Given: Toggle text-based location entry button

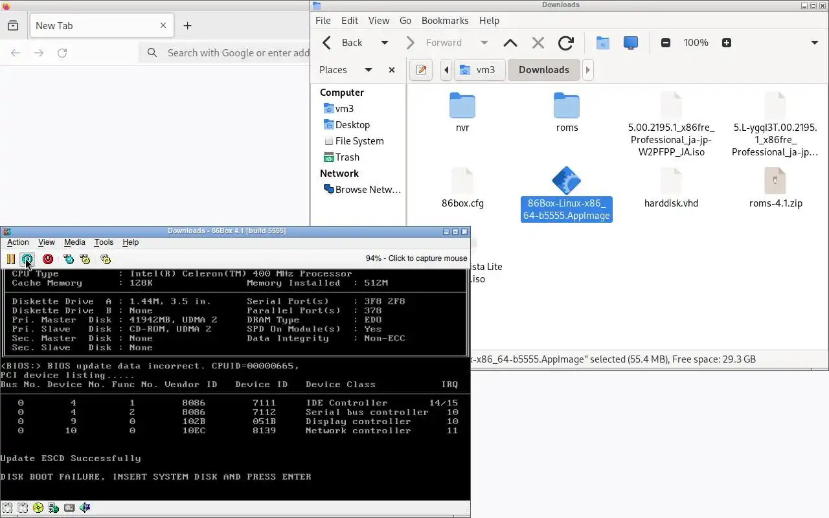Looking at the screenshot, I should coord(421,70).
